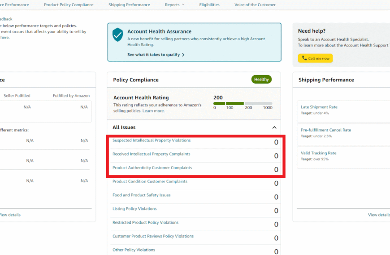Click the Account Health Rating progress bar
Viewport: 390px width, 255px height.
pyautogui.click(x=243, y=103)
